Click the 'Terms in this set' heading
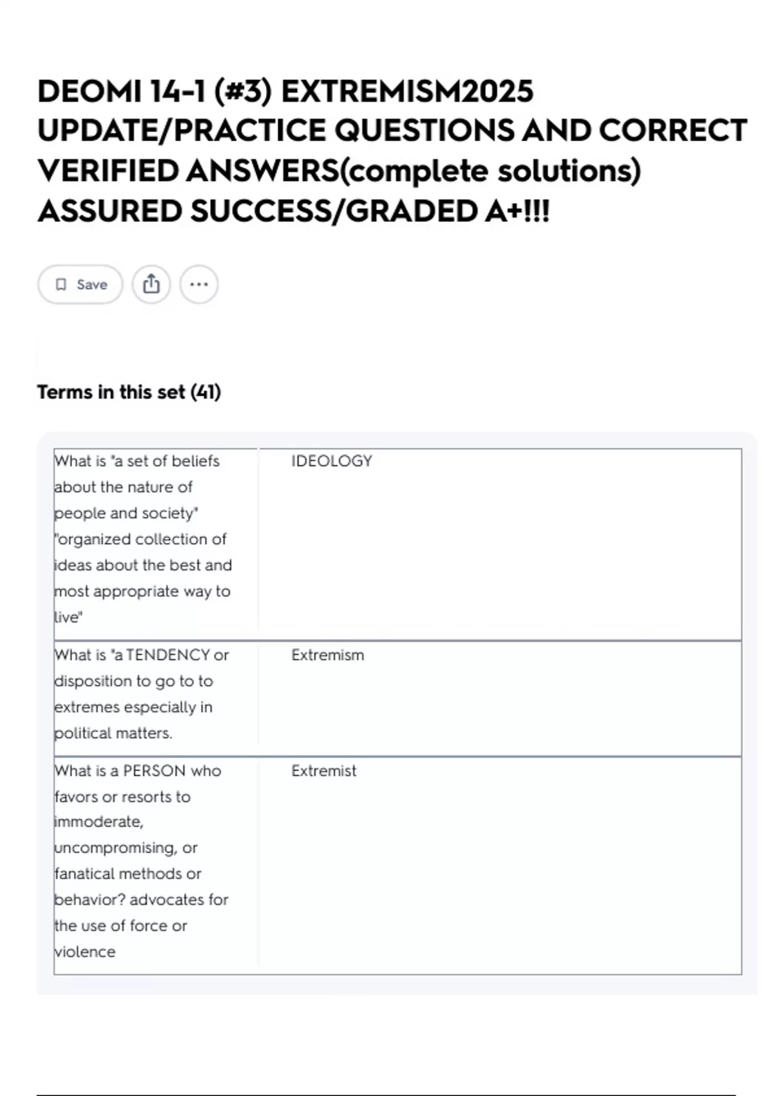The width and height of the screenshot is (773, 1096). [111, 392]
